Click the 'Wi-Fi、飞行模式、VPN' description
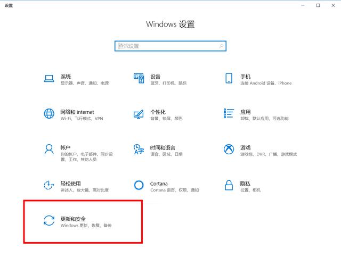 tap(82, 119)
